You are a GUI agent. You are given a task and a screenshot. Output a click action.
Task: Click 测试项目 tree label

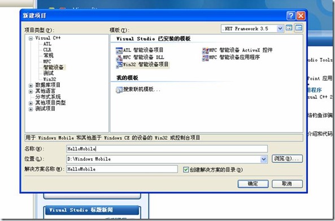(45, 109)
